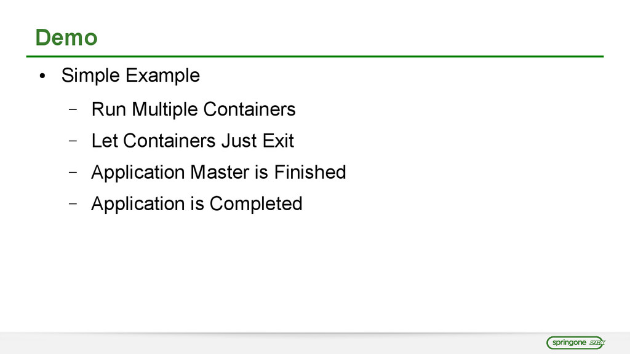Click the dash before Run Multiple Containers
This screenshot has width=630, height=354.
73,110
